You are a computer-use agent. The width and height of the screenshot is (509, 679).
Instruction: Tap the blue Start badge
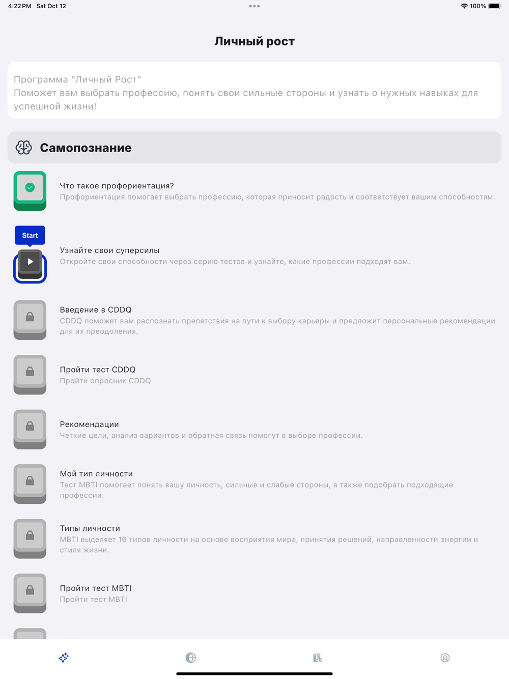click(30, 235)
